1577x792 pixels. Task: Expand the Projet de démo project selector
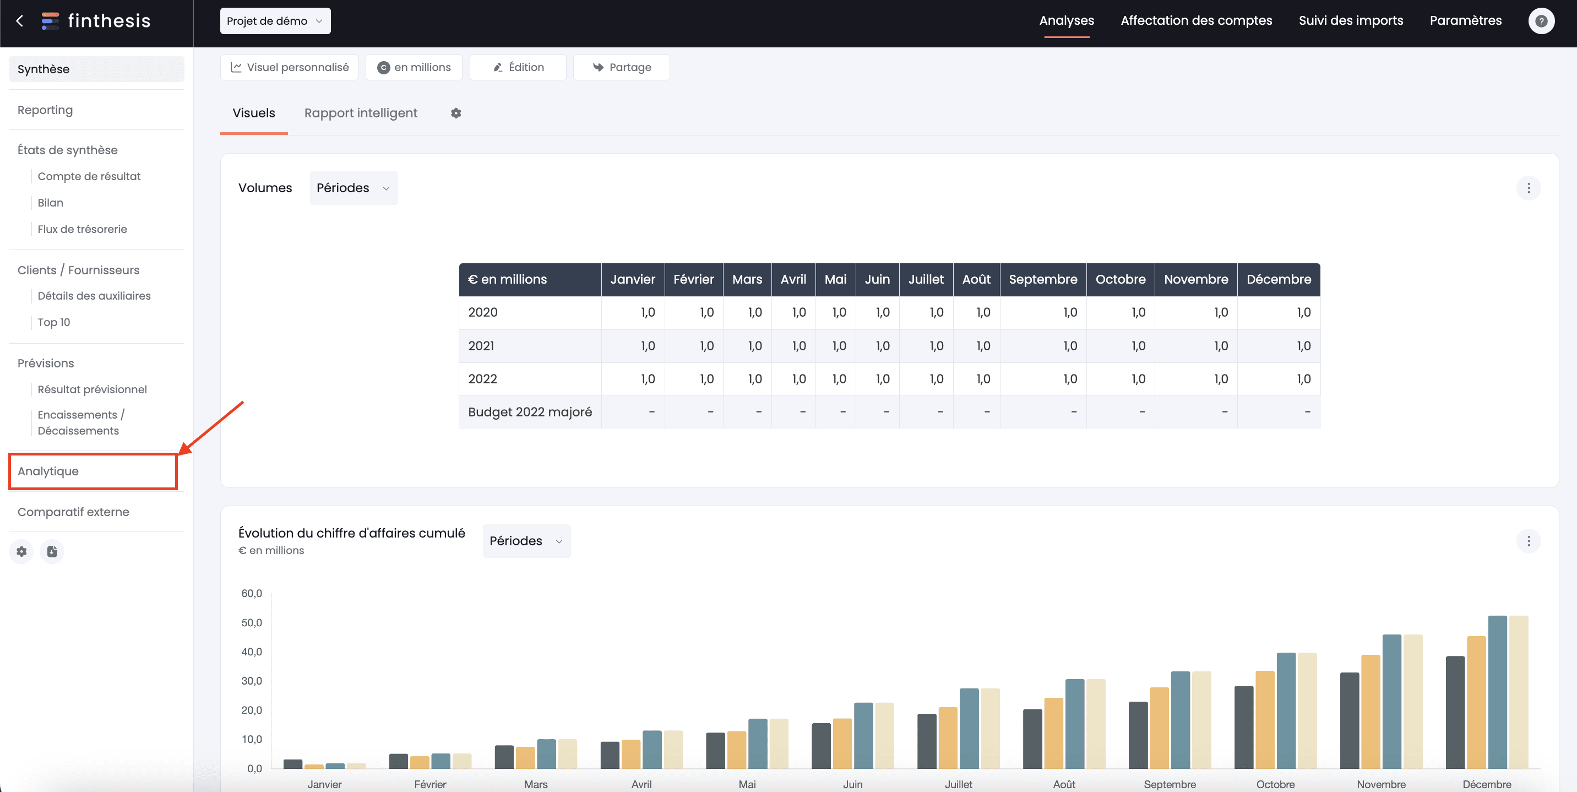(x=275, y=20)
